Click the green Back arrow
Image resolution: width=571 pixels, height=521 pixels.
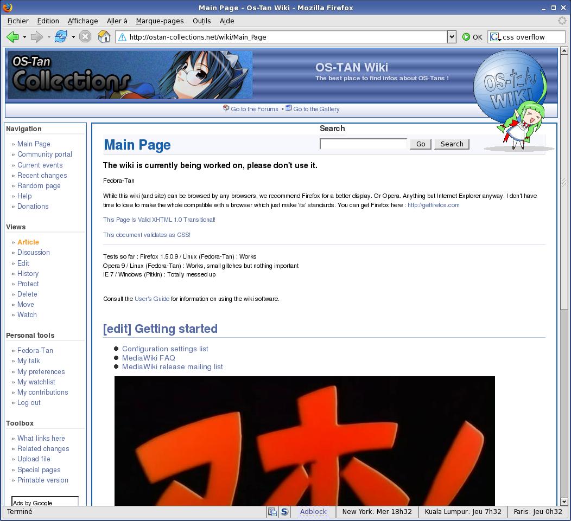point(12,37)
